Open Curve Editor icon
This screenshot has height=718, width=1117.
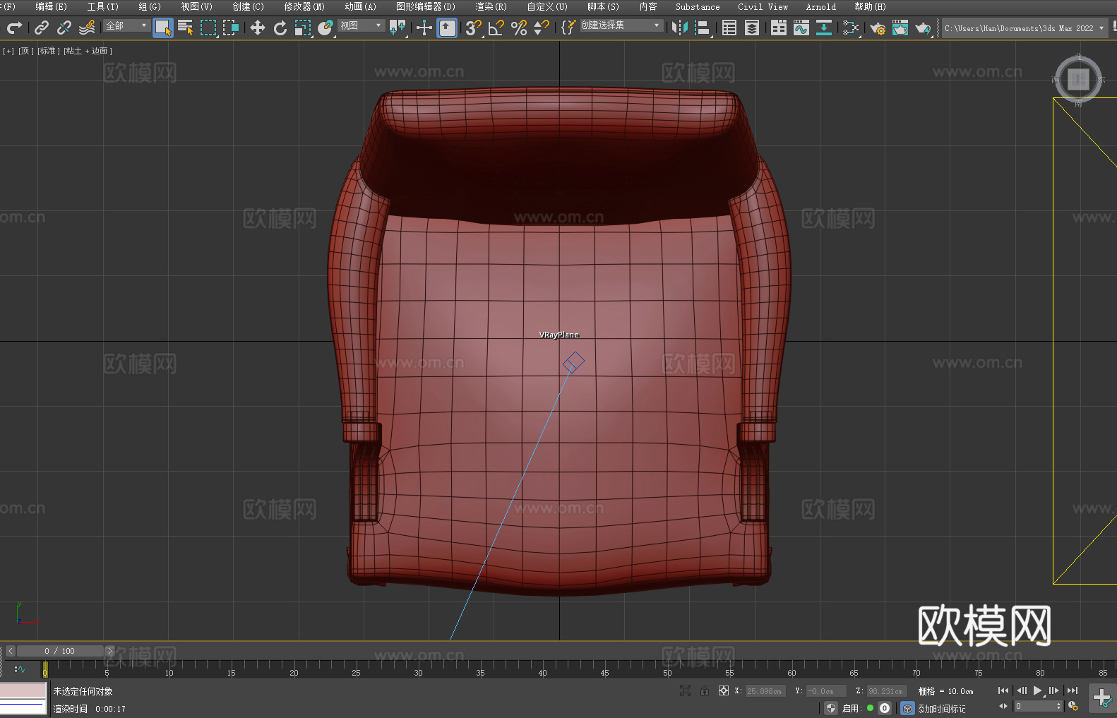point(801,28)
